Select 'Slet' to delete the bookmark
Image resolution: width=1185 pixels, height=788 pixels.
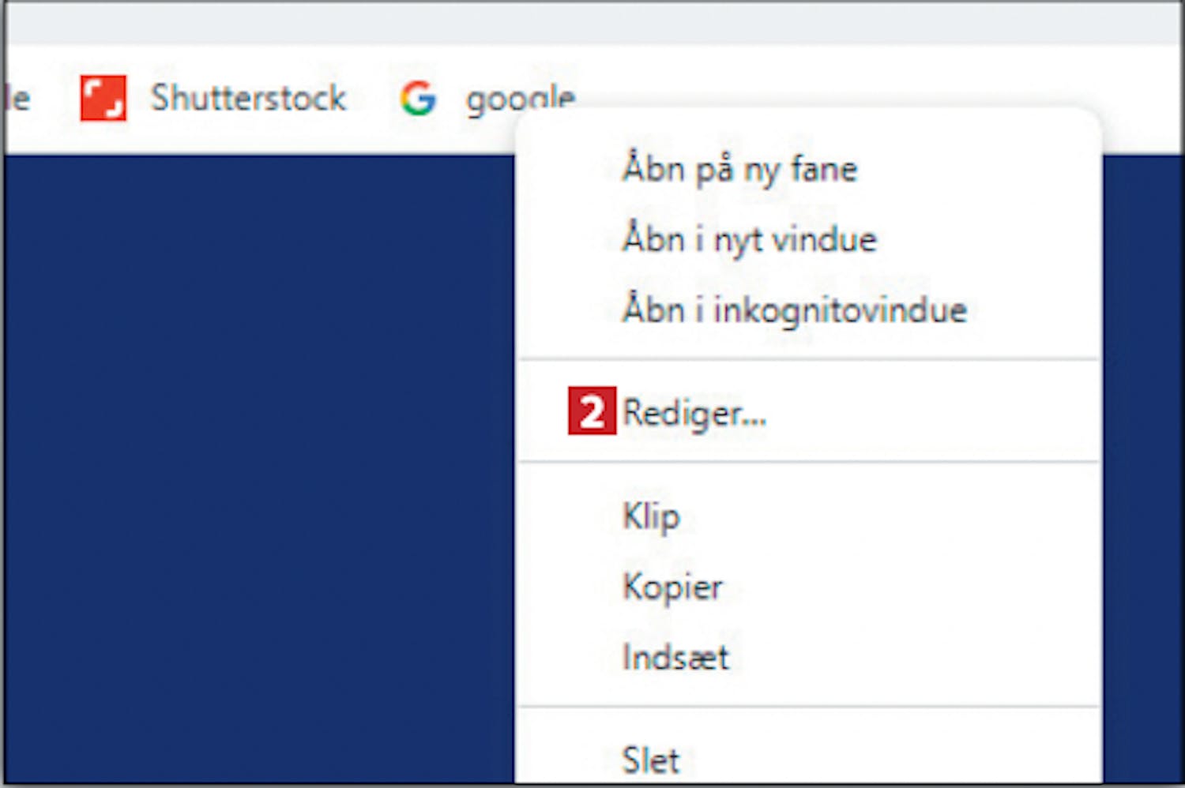tap(650, 760)
